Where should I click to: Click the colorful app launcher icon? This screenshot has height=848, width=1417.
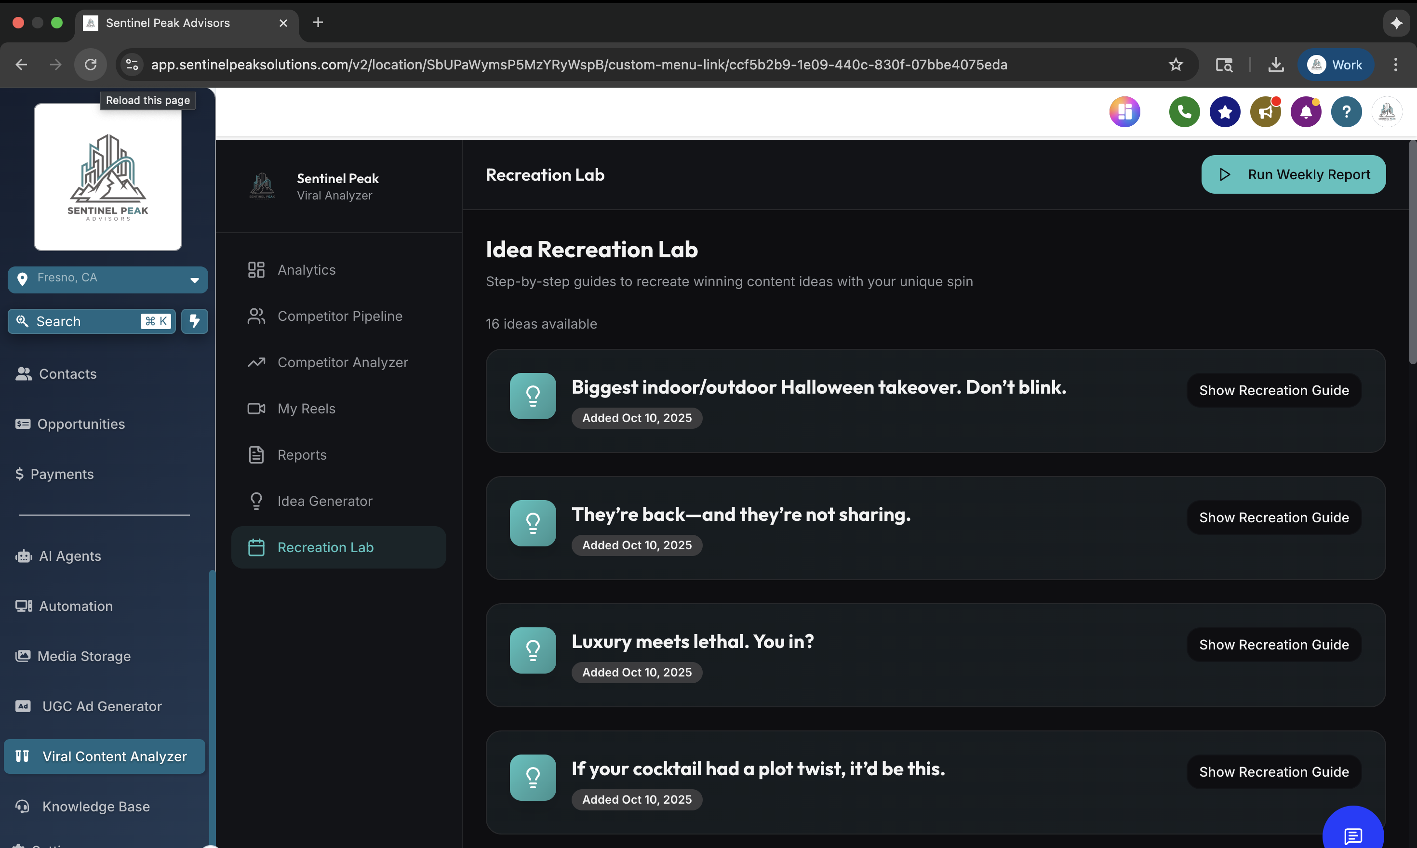(1124, 112)
